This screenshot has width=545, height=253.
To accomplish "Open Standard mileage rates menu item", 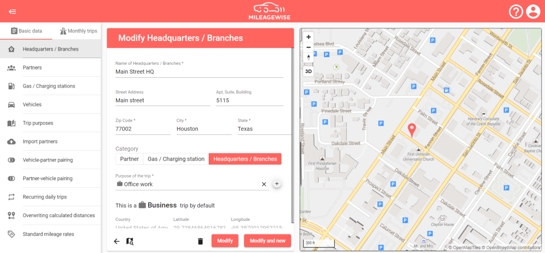I will [x=50, y=234].
